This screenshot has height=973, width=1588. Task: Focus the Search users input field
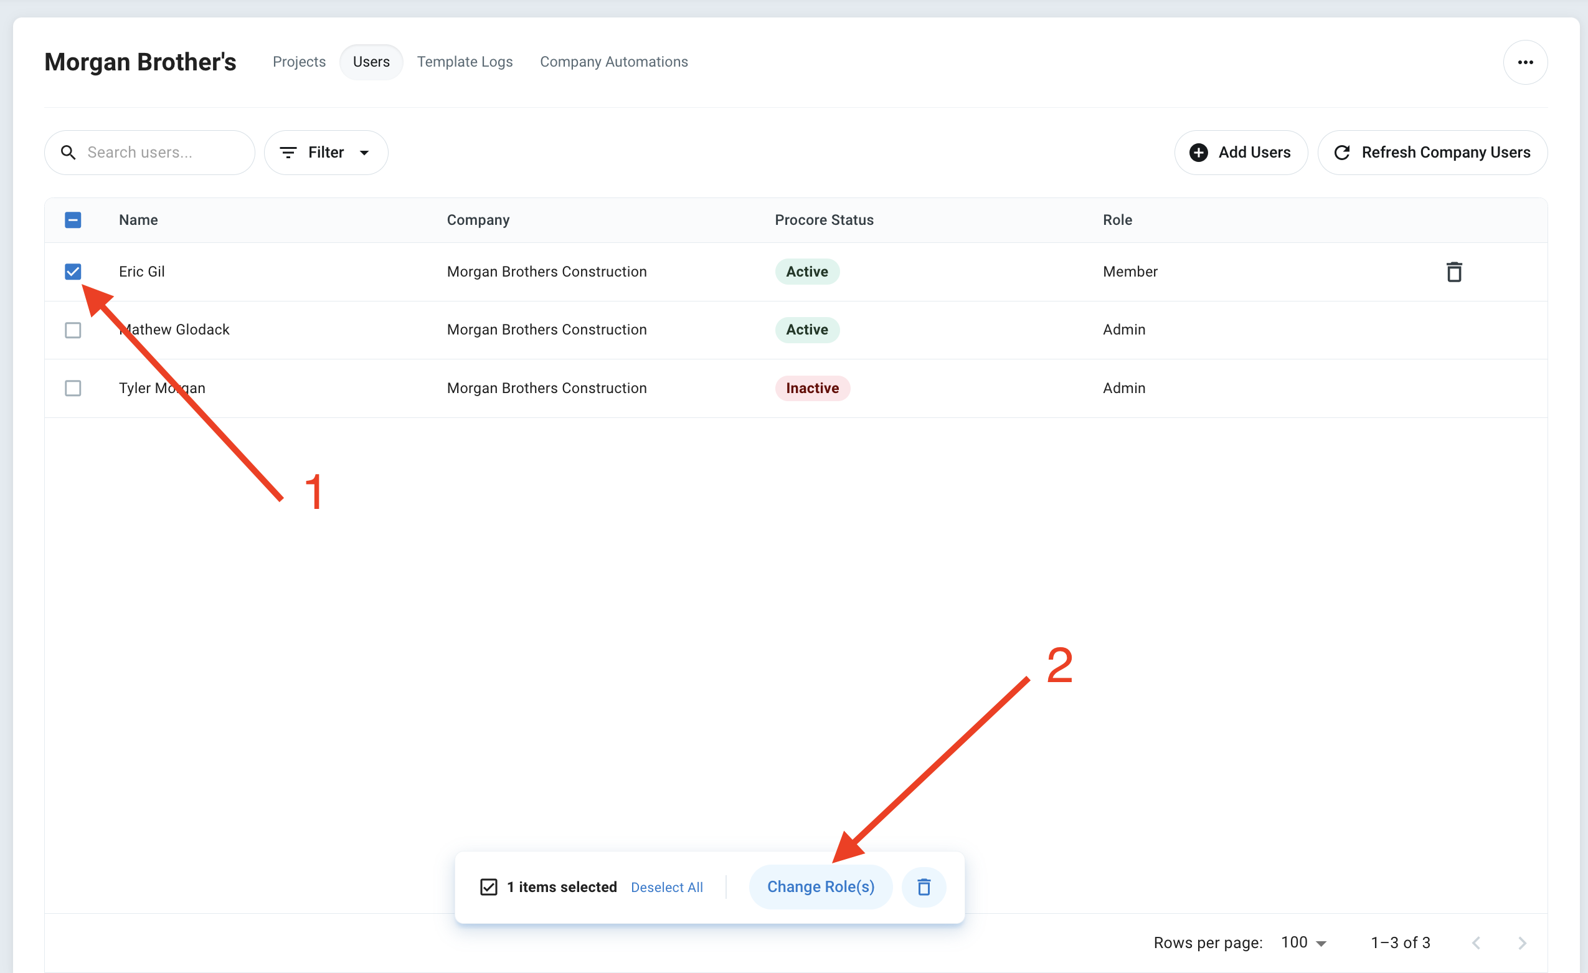161,153
